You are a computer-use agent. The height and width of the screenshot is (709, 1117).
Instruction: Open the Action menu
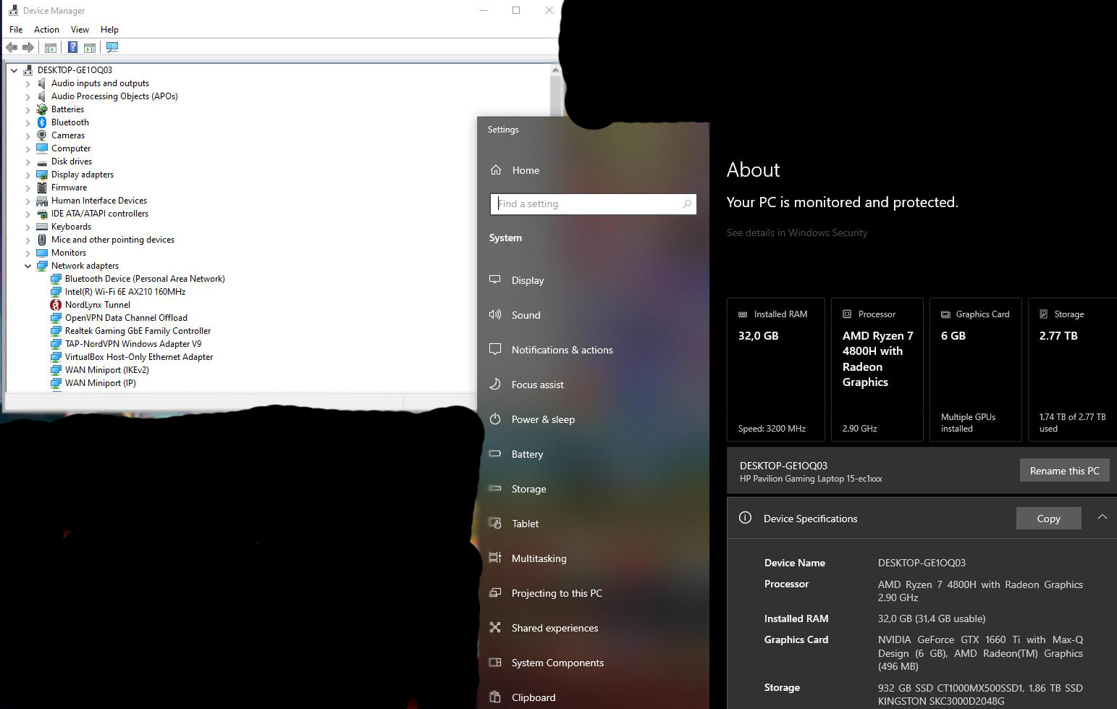tap(46, 30)
